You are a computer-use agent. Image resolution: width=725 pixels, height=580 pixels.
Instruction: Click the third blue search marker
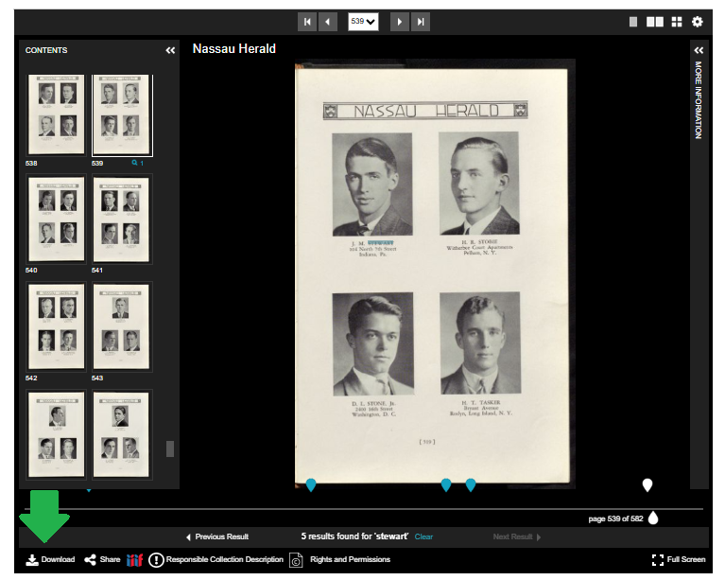click(x=471, y=484)
